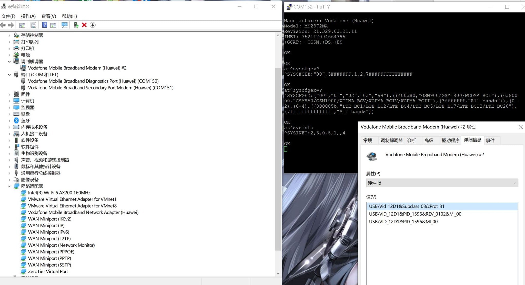Open the 文件(F) menu
Image resolution: width=525 pixels, height=285 pixels.
(x=8, y=16)
